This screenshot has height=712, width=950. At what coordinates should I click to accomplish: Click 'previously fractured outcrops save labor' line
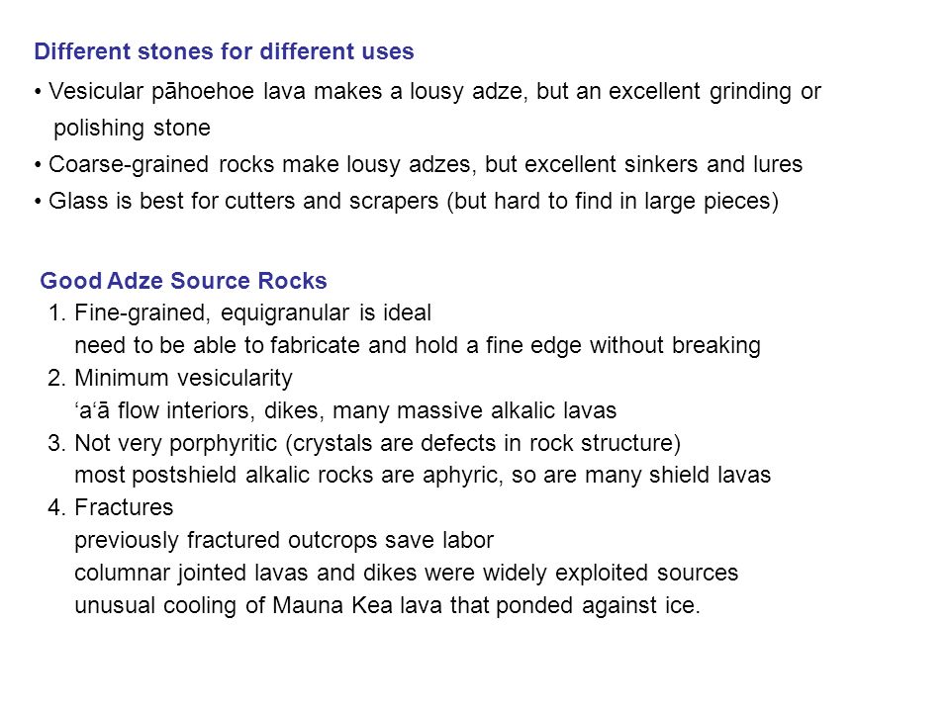(284, 540)
